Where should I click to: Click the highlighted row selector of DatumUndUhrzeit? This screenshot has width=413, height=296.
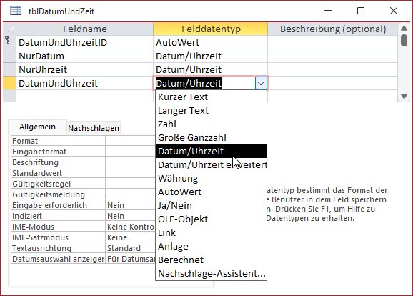[9, 83]
